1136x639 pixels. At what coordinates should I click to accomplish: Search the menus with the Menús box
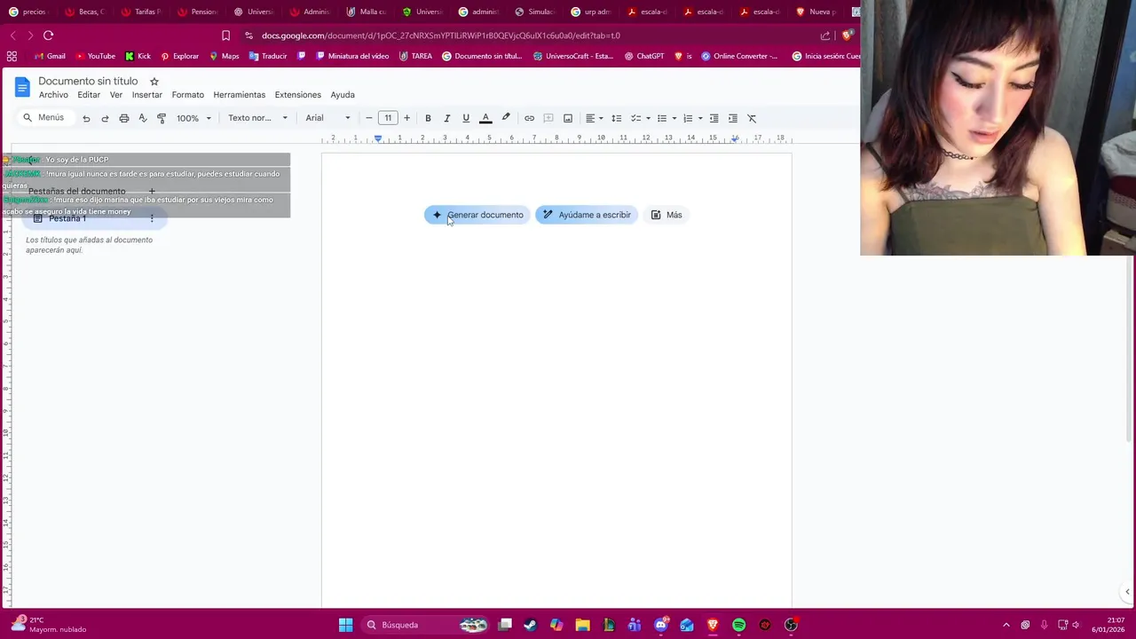point(43,118)
